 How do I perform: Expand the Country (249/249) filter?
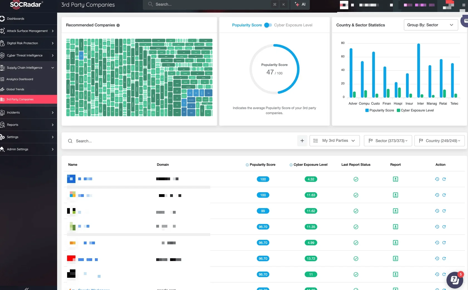tap(440, 141)
